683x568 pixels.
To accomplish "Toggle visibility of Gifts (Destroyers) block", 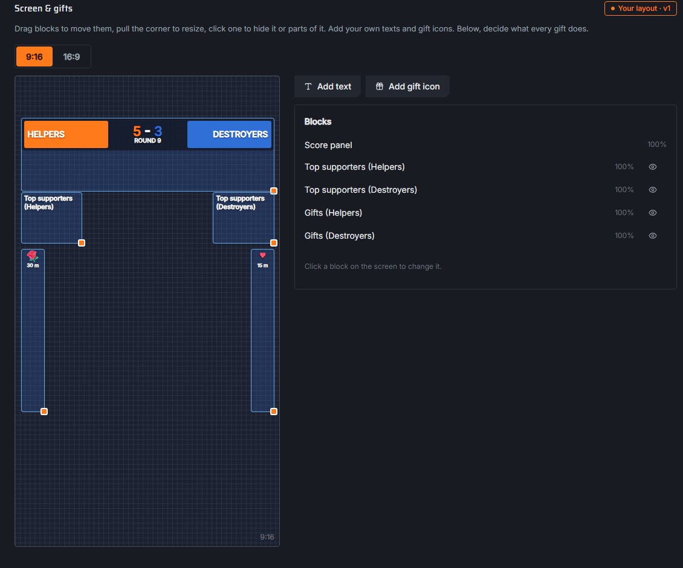I will click(x=653, y=236).
